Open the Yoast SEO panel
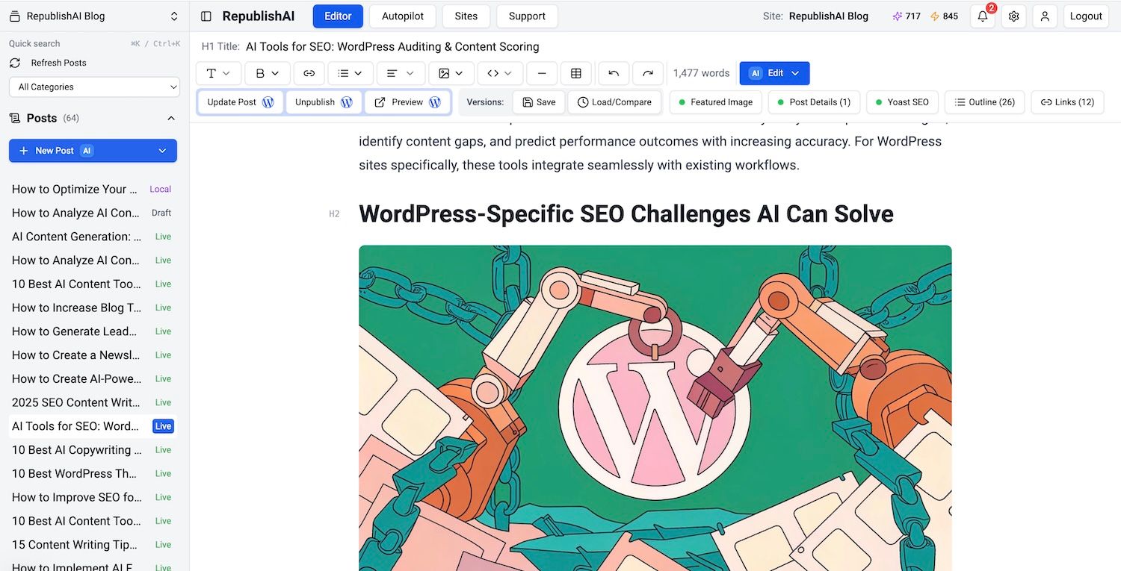Screen dimensions: 1121x571 [902, 102]
